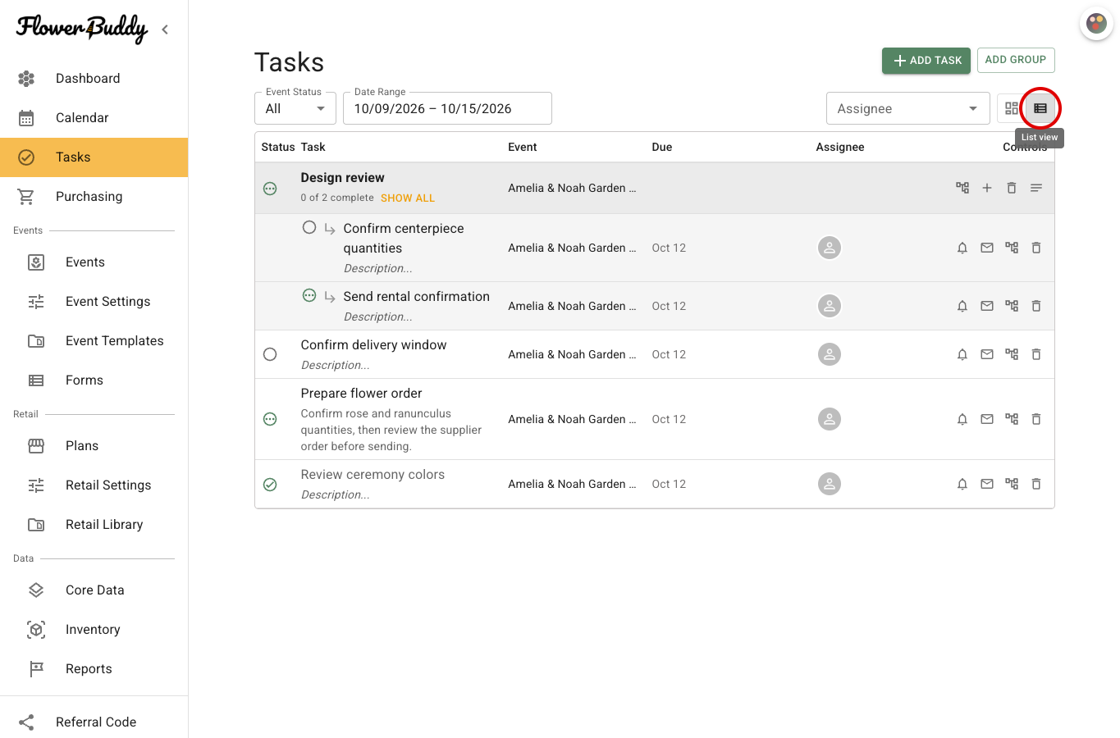Click the ADD GROUP button
This screenshot has width=1120, height=738.
(1016, 60)
